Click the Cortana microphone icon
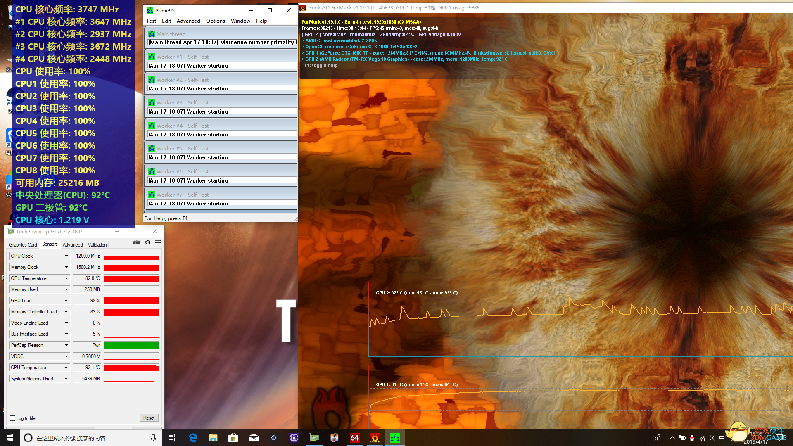 pyautogui.click(x=153, y=438)
